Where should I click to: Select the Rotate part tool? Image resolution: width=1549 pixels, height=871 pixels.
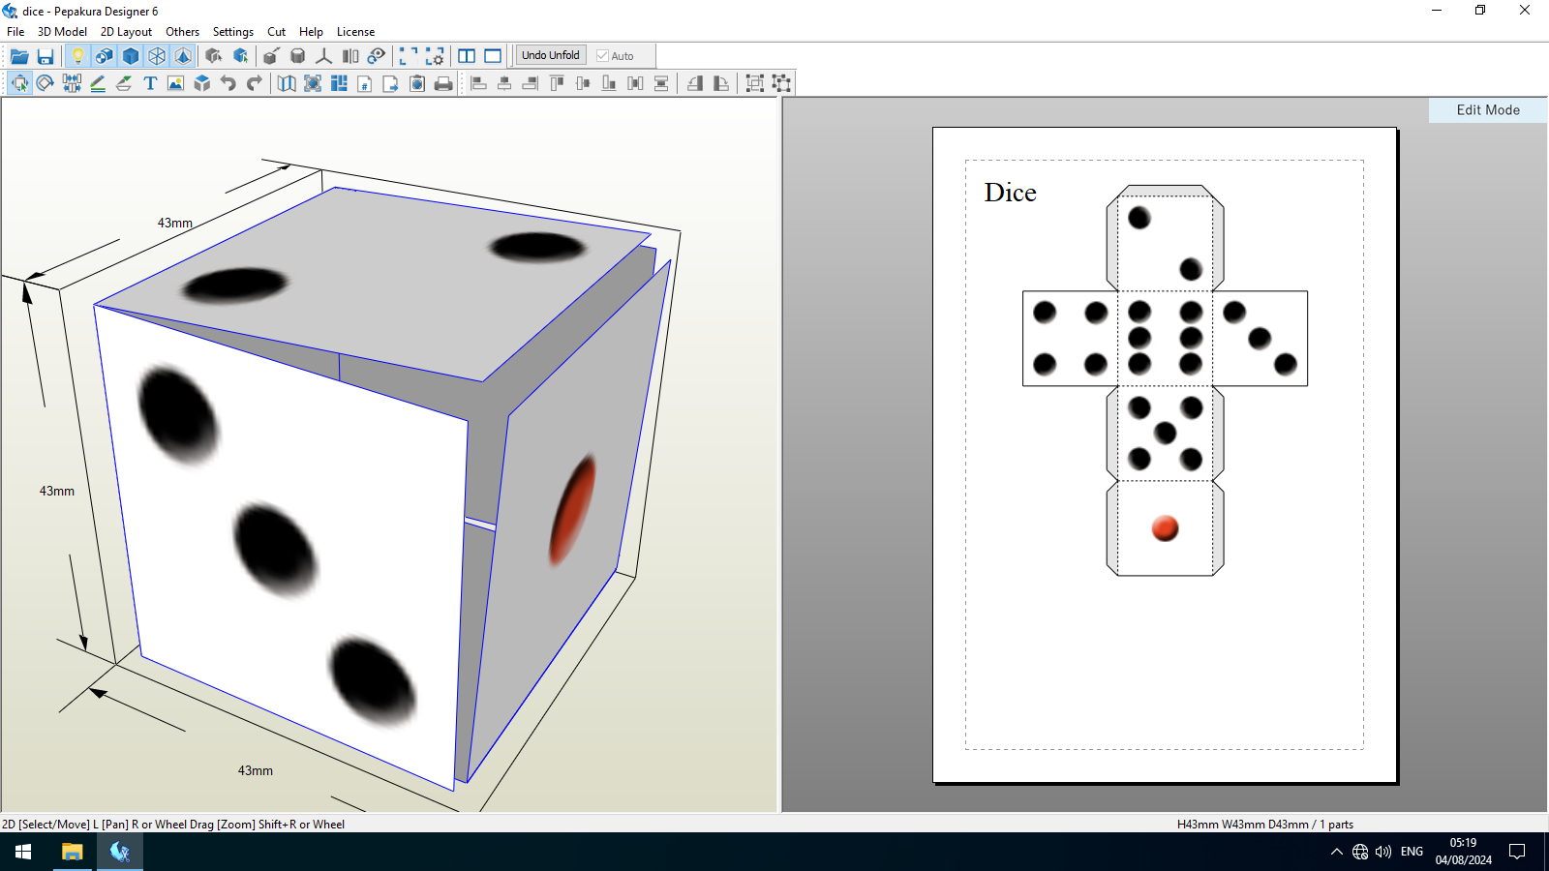pos(46,83)
